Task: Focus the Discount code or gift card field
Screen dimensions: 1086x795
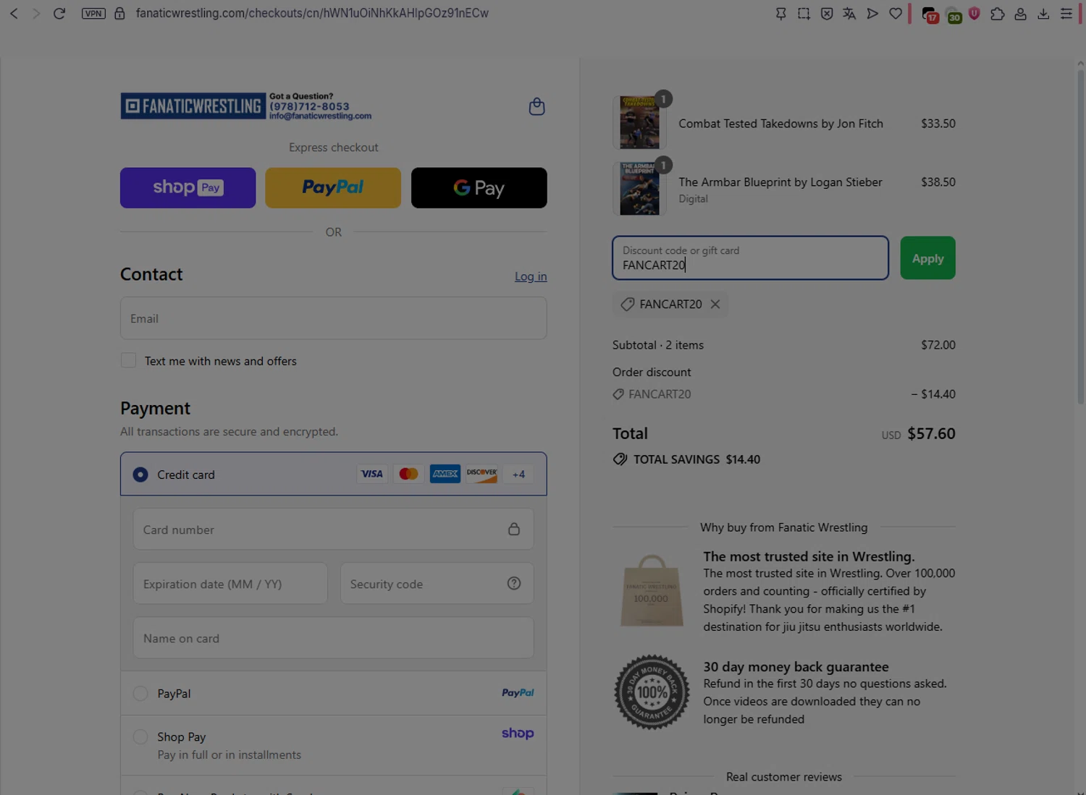Action: 751,258
